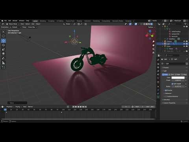Hide the Light object with eye icon

(x=184, y=44)
